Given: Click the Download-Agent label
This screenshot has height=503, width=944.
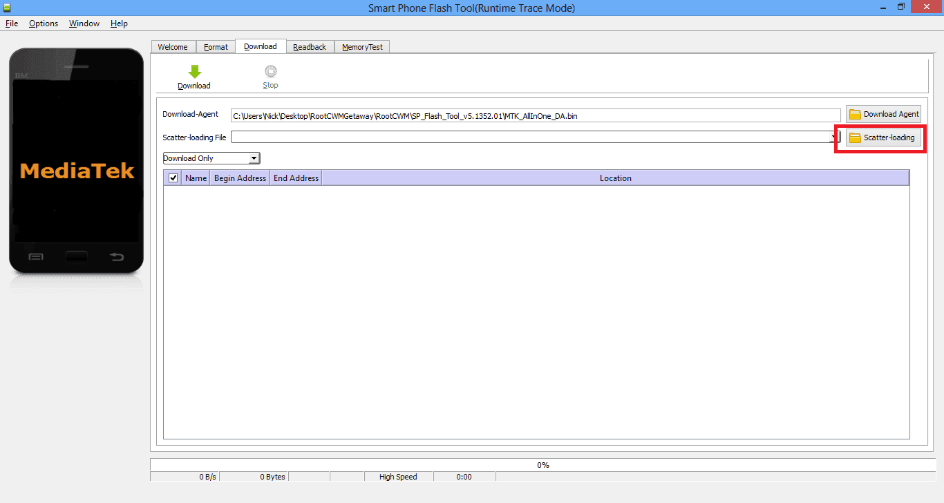Looking at the screenshot, I should click(191, 115).
